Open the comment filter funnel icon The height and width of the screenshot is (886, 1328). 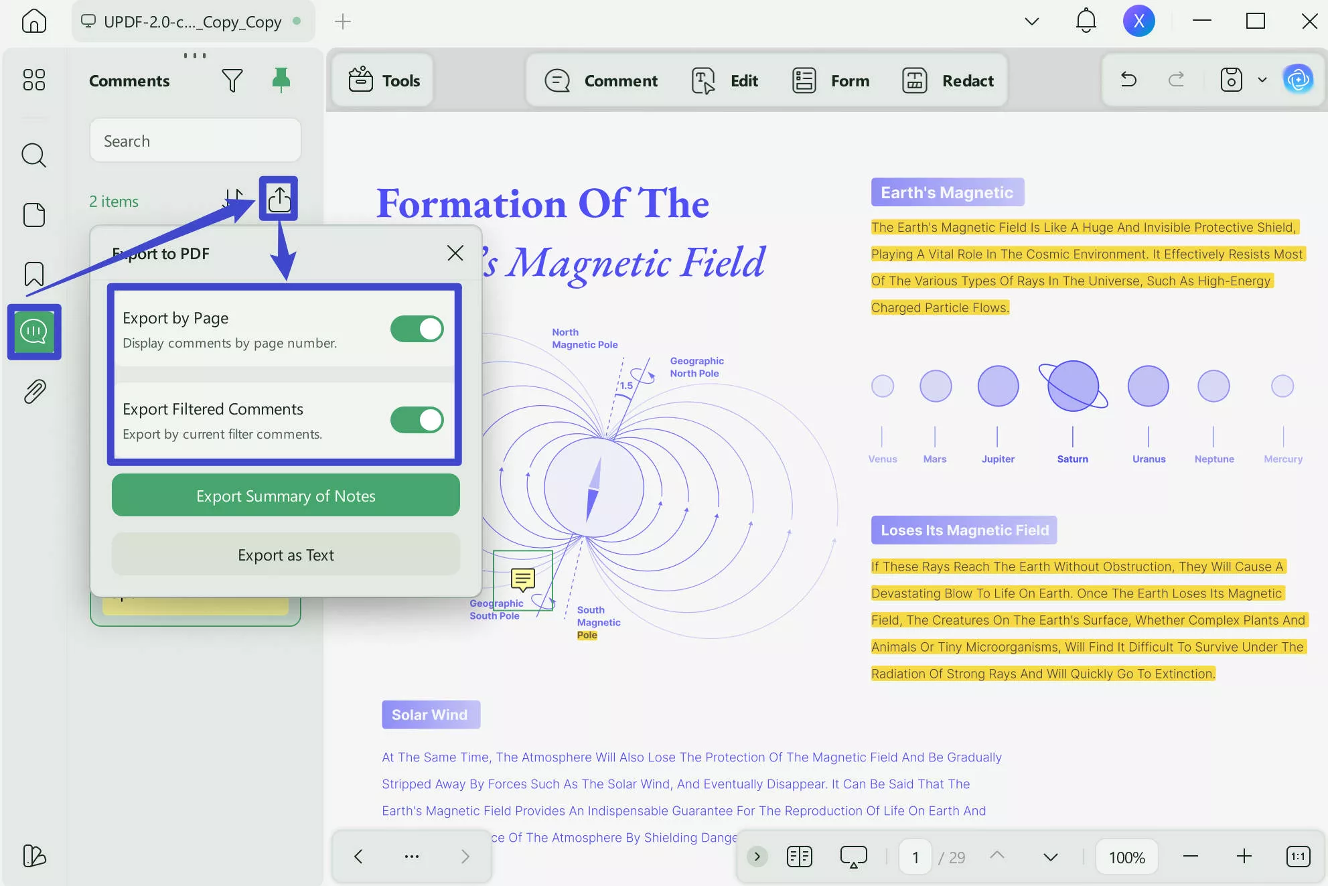click(232, 80)
